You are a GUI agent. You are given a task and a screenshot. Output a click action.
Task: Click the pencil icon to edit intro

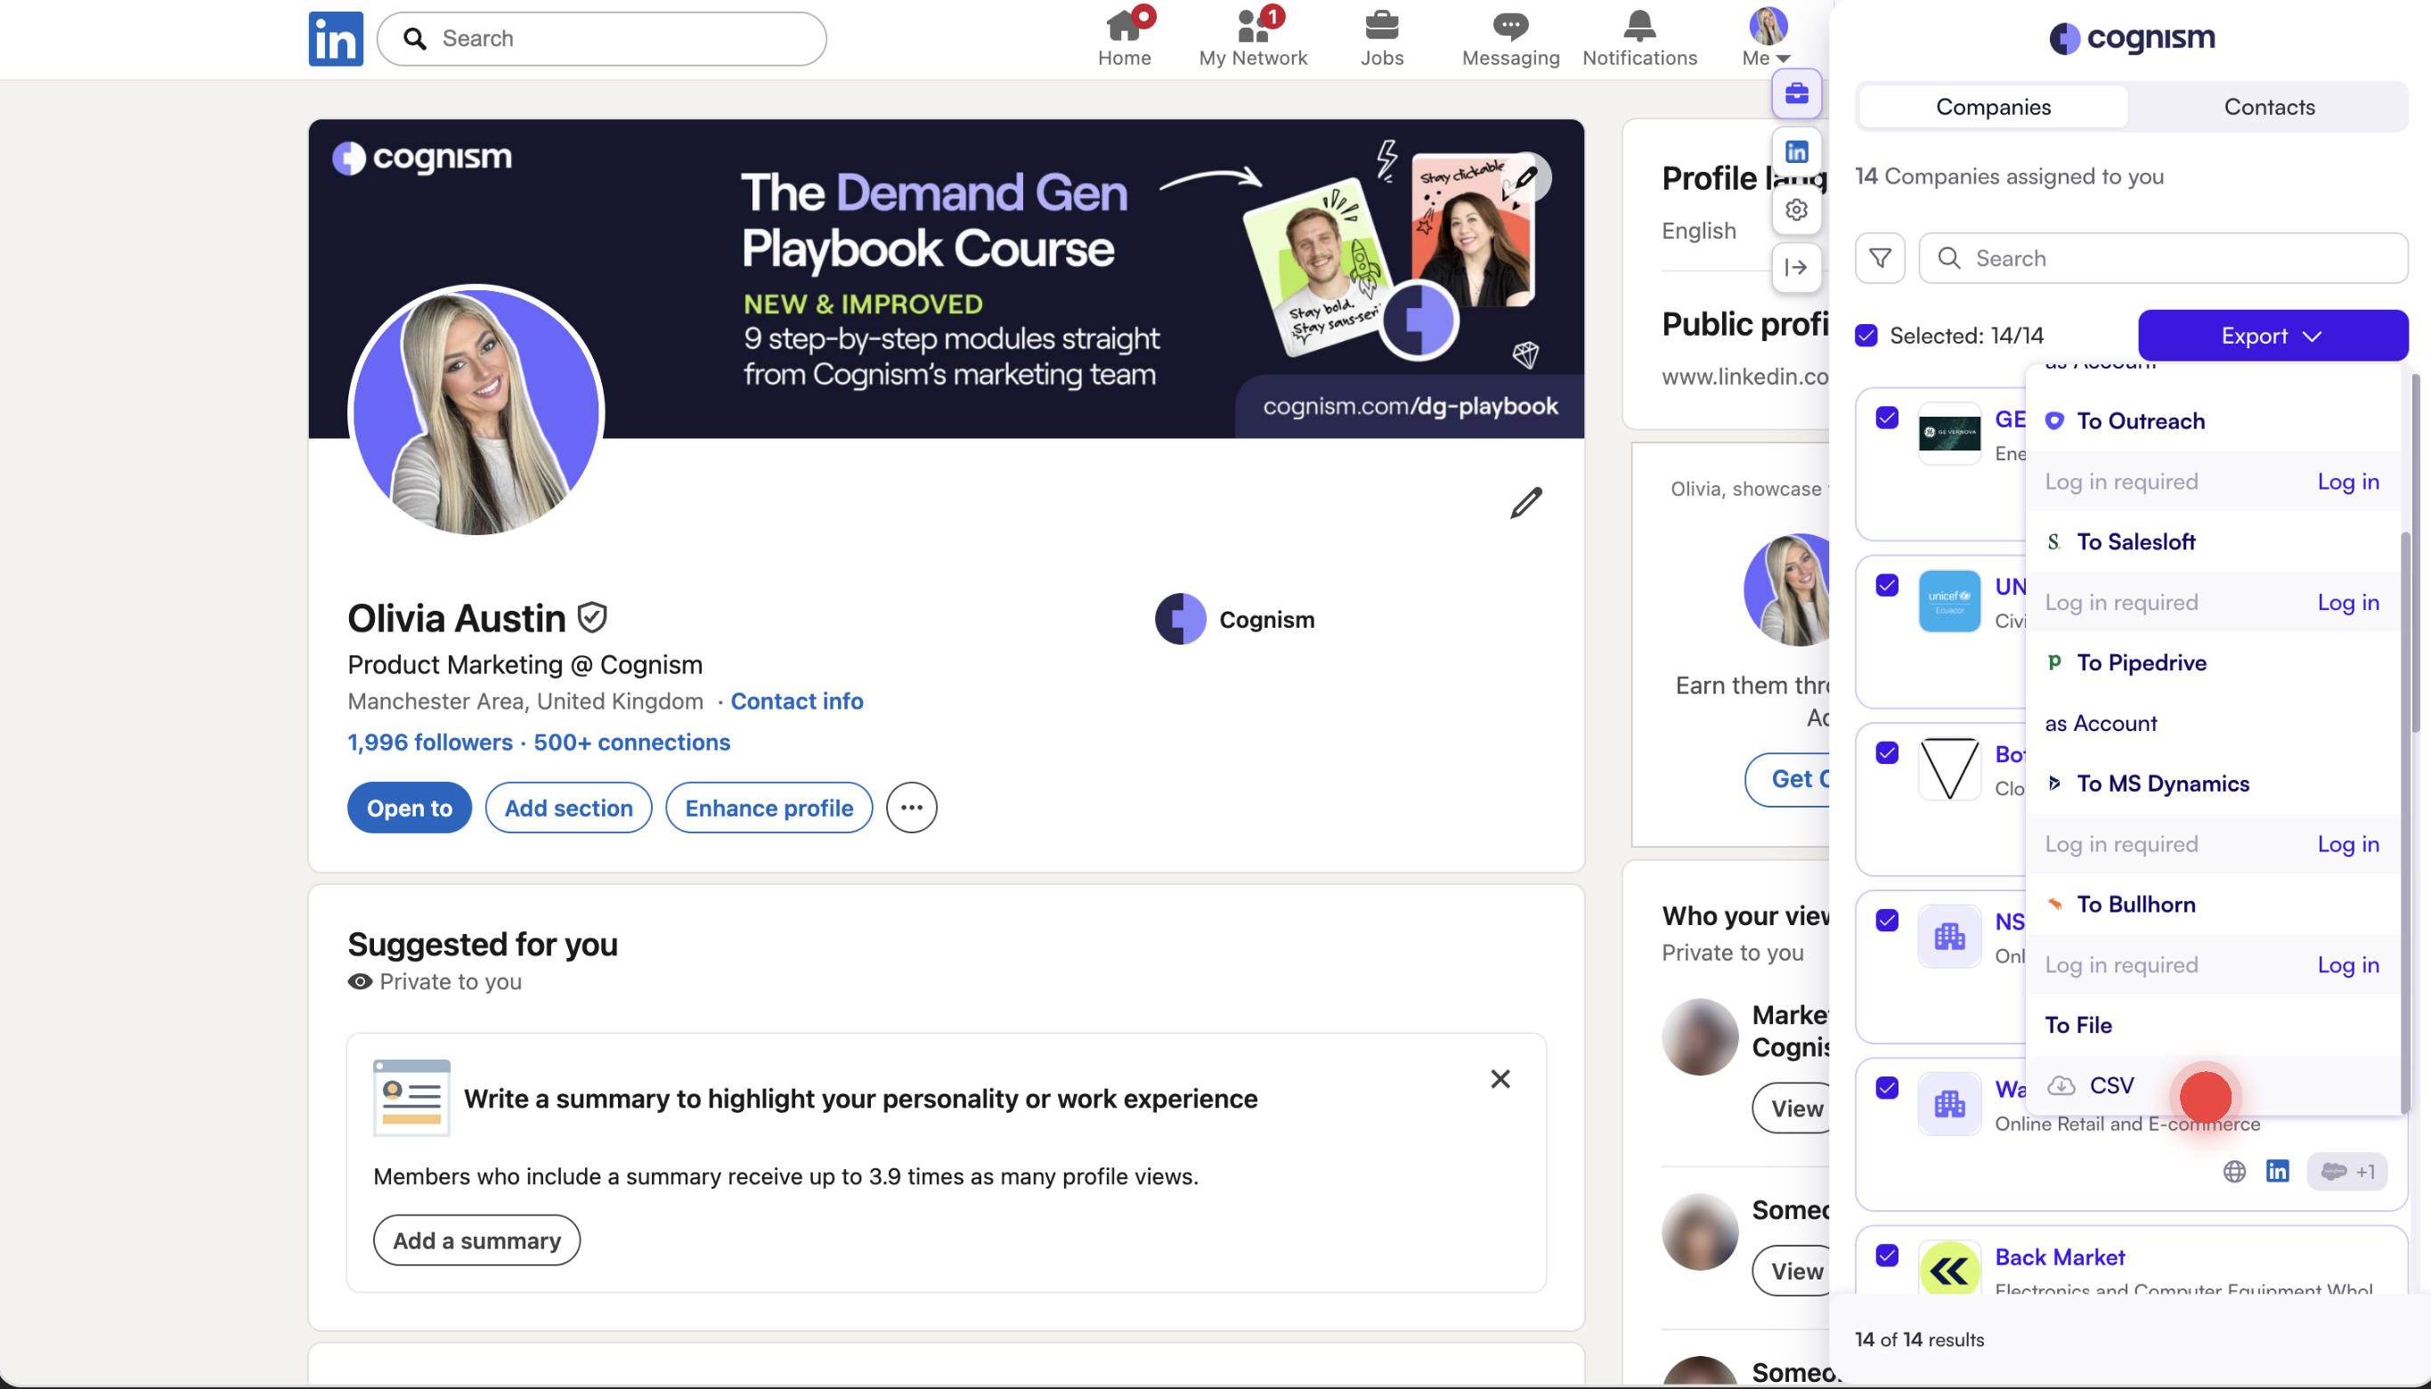(x=1525, y=503)
